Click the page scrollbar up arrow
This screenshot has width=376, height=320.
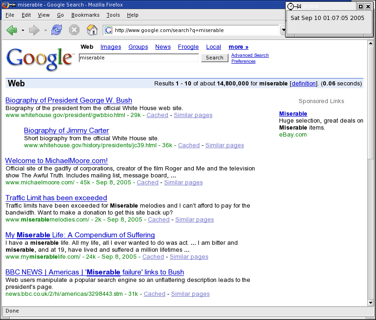(370, 43)
